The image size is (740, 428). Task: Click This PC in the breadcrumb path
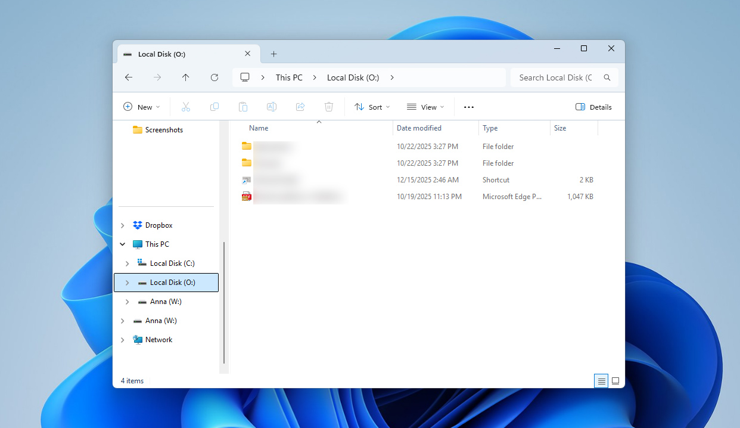tap(289, 77)
